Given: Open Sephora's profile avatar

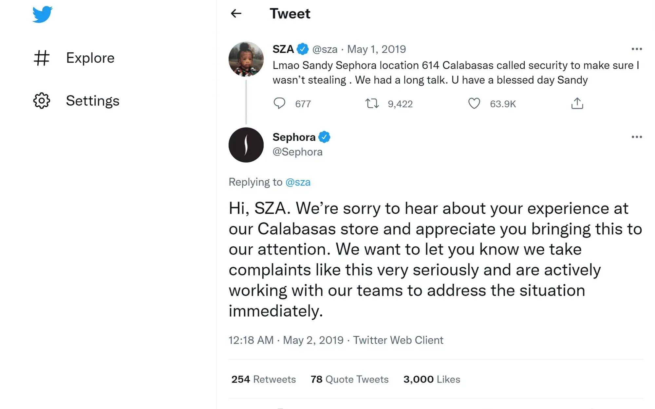Looking at the screenshot, I should 246,145.
